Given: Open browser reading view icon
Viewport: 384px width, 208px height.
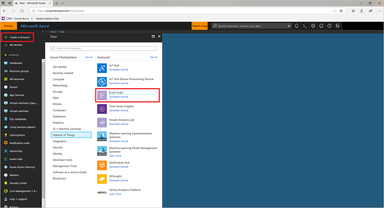Looking at the screenshot, I should pyautogui.click(x=335, y=11).
